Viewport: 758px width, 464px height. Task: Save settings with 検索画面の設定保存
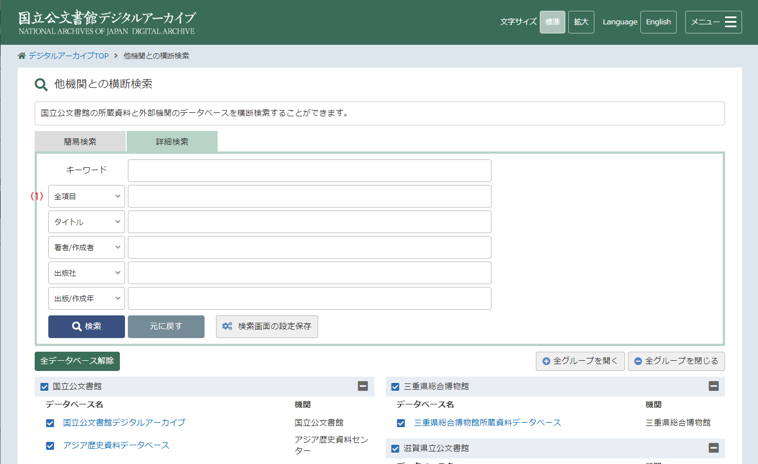coord(267,327)
